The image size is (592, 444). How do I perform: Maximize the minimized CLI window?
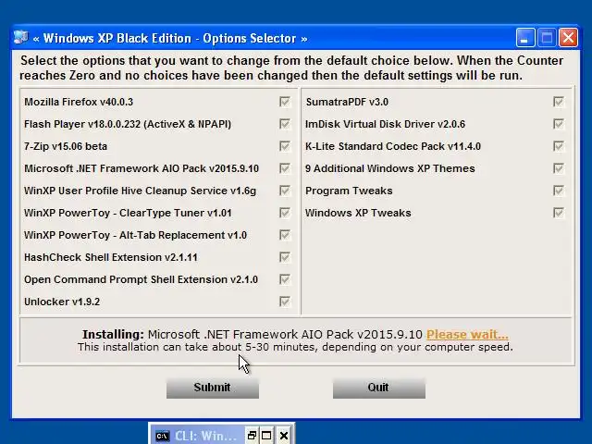point(266,436)
